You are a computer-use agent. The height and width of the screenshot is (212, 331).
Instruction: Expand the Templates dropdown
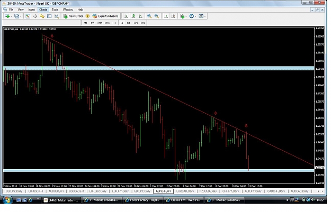point(202,16)
